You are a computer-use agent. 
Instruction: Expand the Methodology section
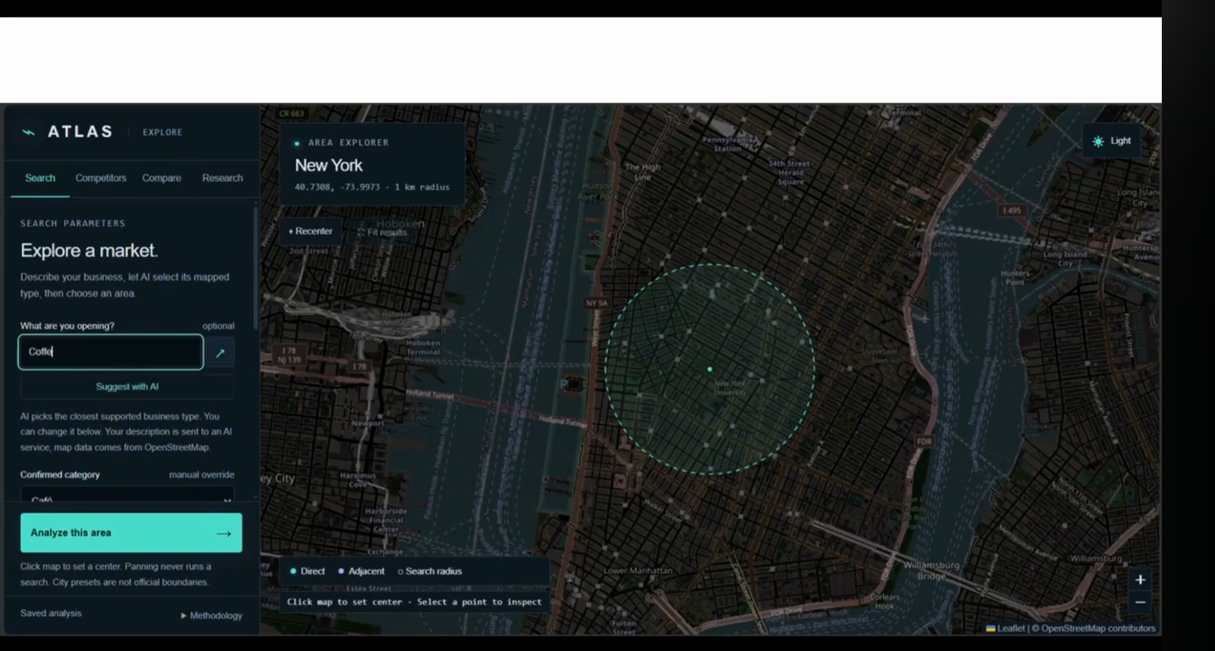tap(211, 615)
